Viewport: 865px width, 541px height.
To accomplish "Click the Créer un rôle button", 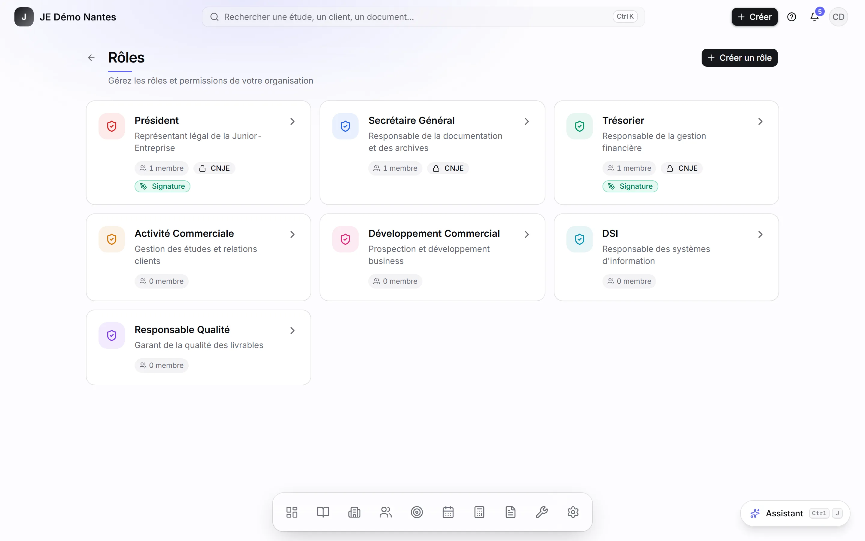I will (739, 58).
